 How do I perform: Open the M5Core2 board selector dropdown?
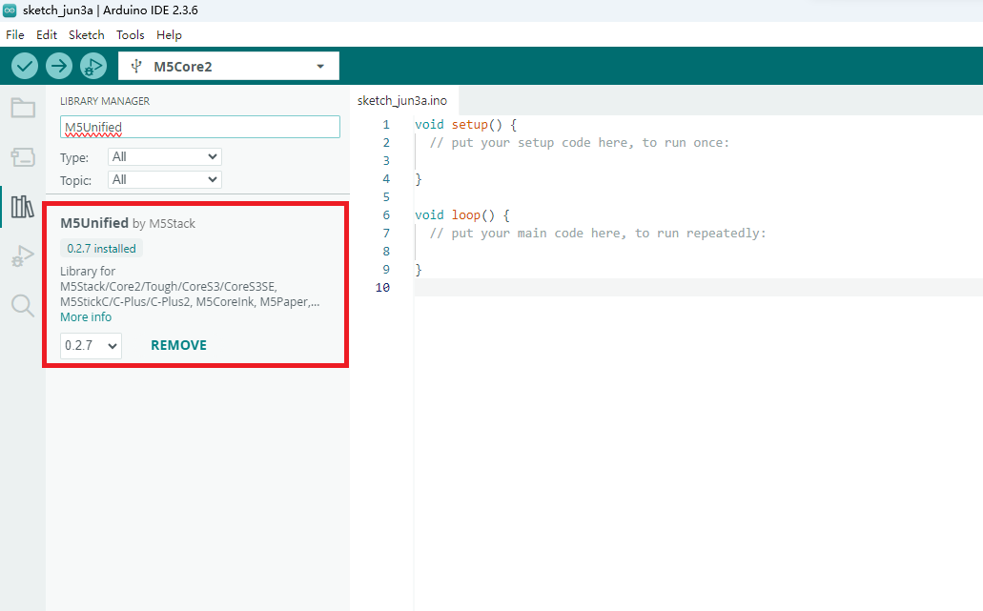tap(229, 66)
